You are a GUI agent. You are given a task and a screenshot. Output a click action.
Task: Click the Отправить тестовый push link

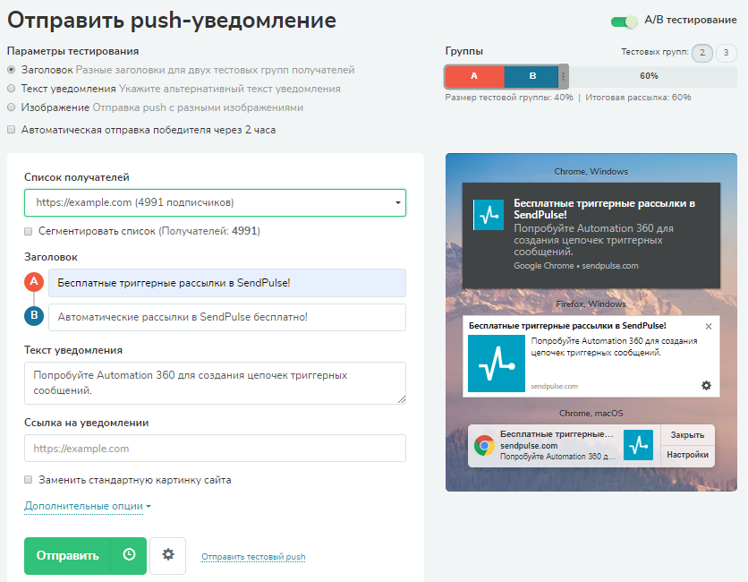click(253, 557)
